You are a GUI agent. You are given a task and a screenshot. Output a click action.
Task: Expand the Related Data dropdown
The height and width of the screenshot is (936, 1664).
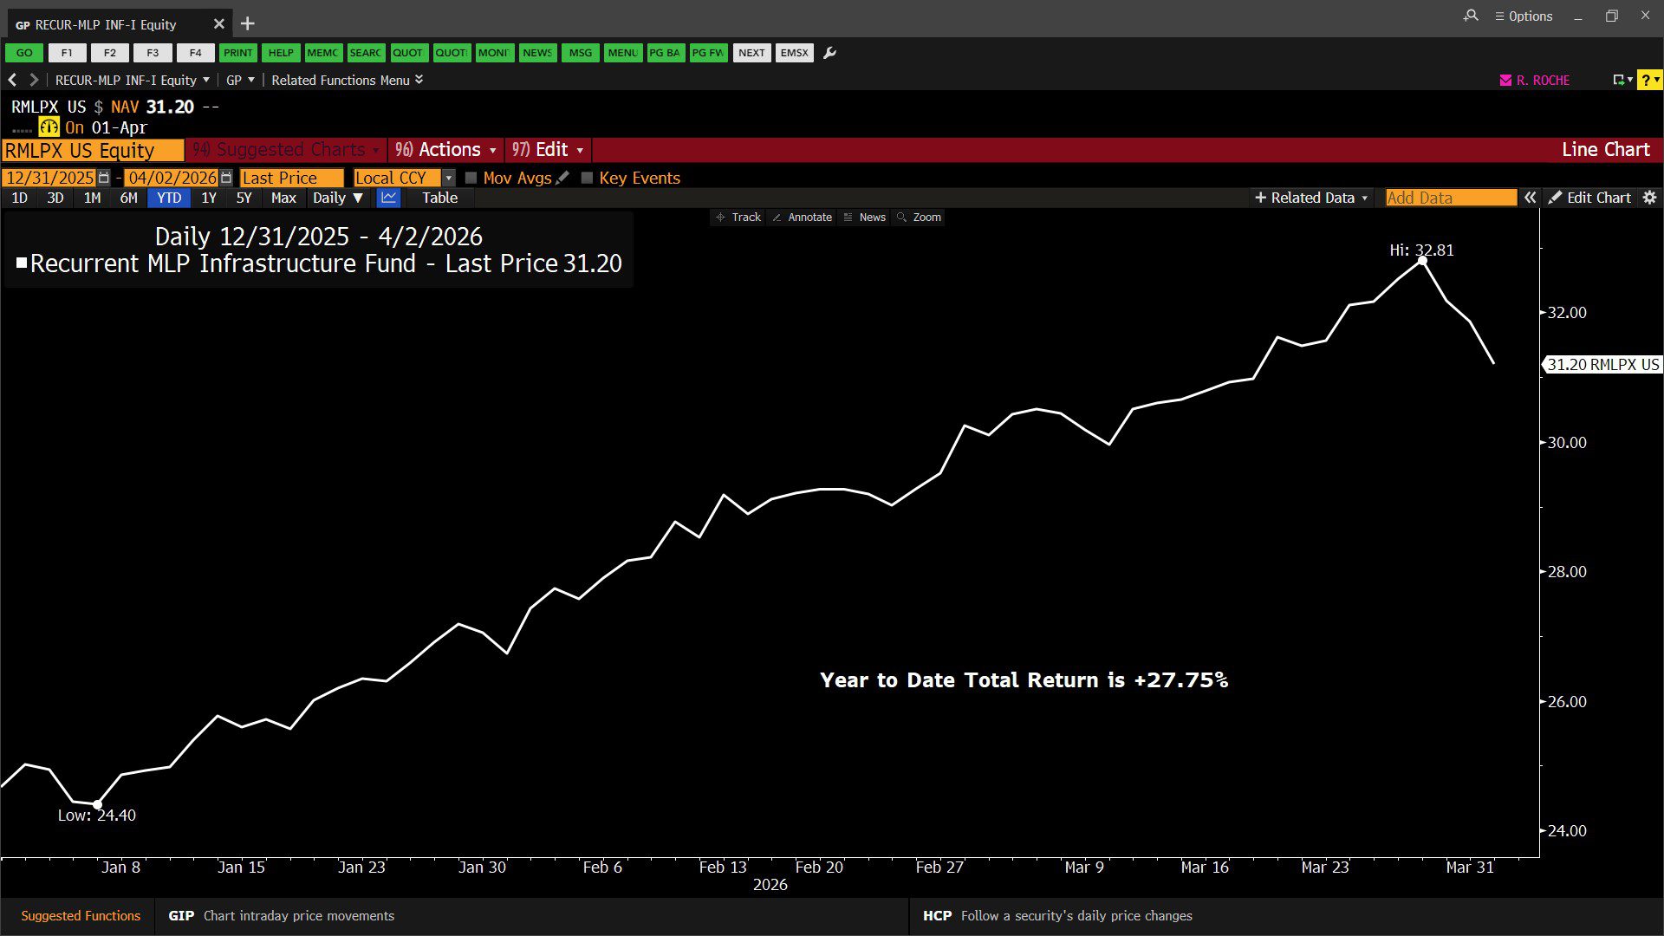[1311, 198]
